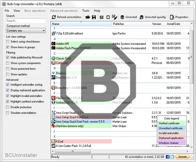
Task: Enable Show protected items
Action: point(8,69)
